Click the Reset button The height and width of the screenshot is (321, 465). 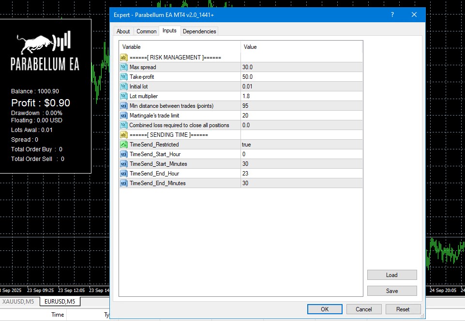(403, 309)
